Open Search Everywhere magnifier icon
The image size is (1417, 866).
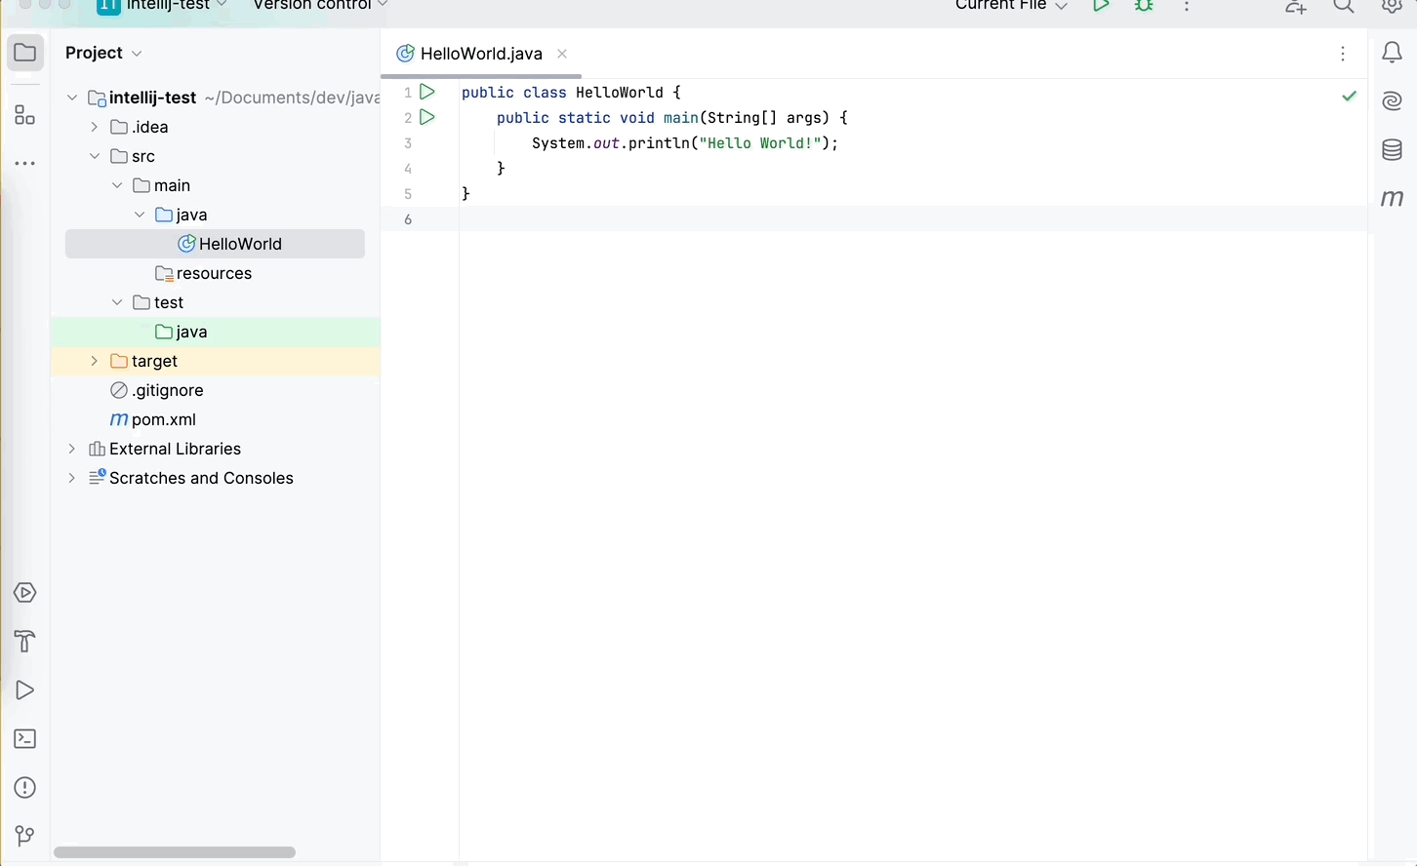pyautogui.click(x=1344, y=6)
